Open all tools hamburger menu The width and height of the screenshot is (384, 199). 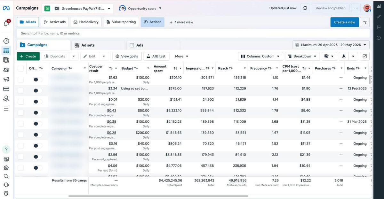tap(6, 109)
